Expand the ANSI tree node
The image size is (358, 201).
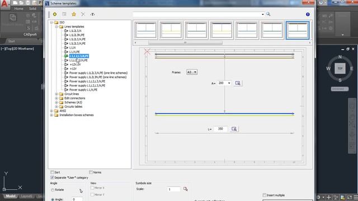(51, 111)
